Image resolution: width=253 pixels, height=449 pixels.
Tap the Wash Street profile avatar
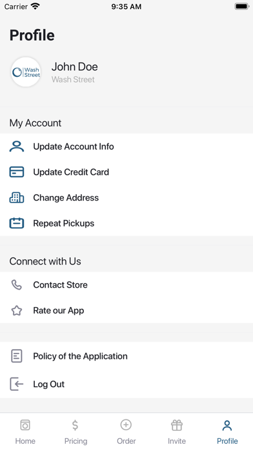[26, 72]
